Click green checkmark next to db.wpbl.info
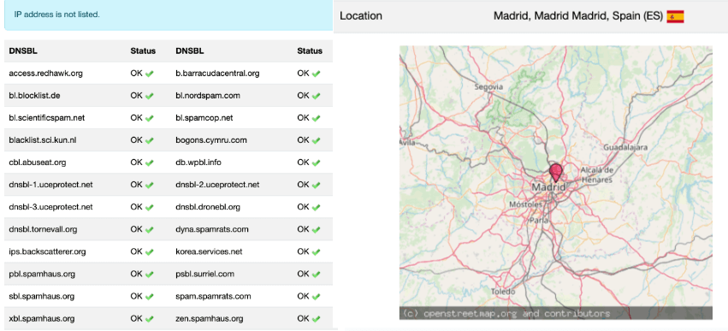Screen dimensions: 728x331 tap(316, 163)
